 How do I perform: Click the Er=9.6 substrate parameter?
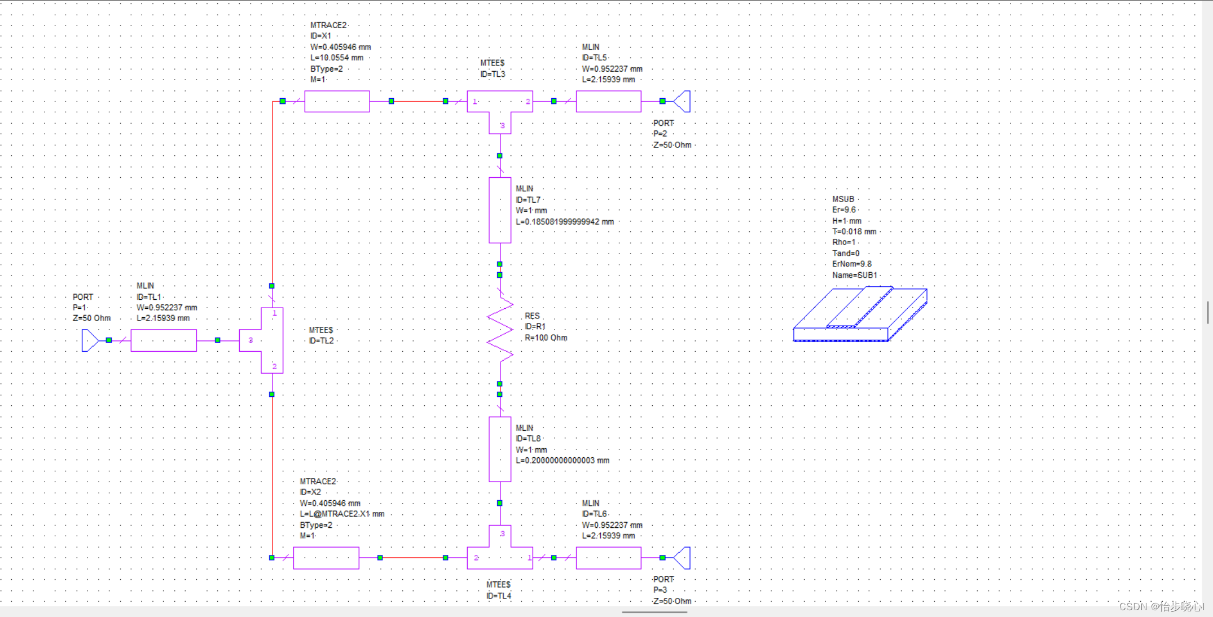coord(843,209)
